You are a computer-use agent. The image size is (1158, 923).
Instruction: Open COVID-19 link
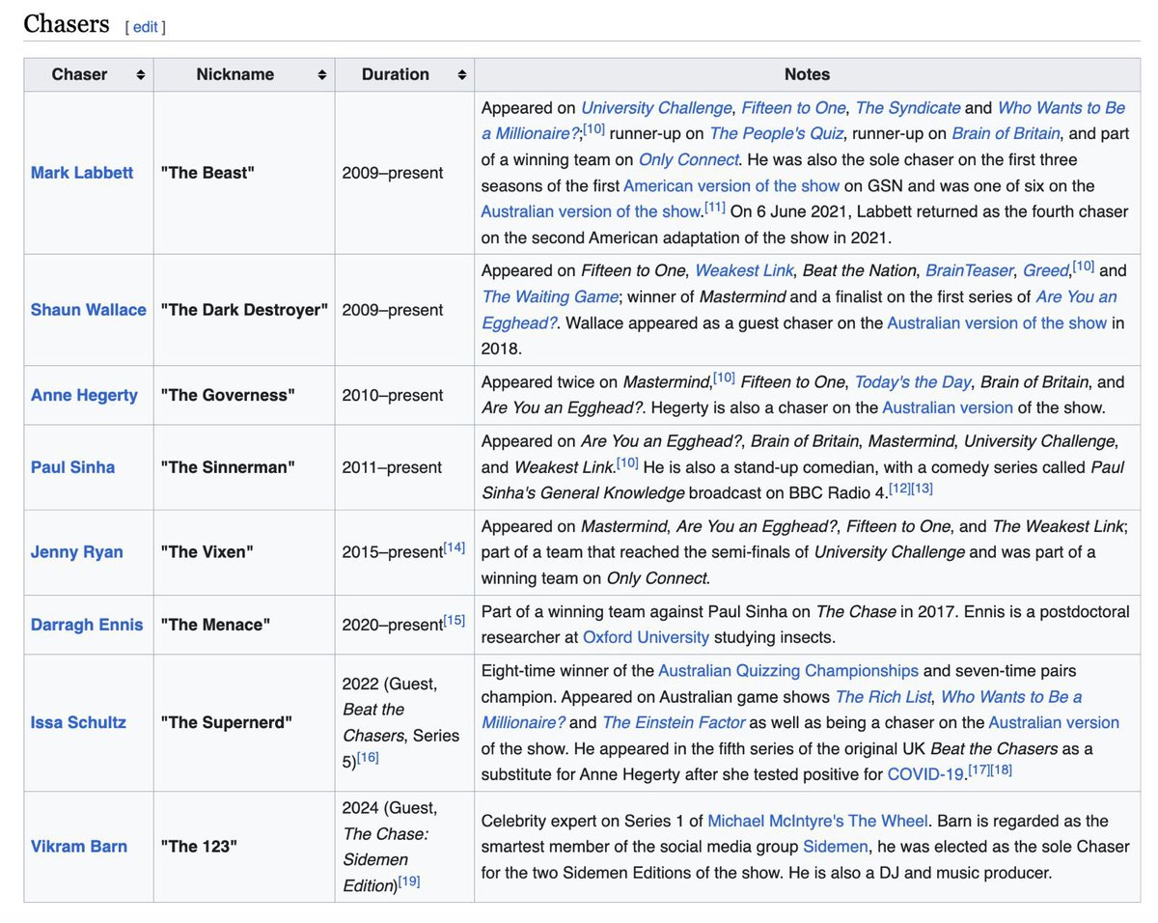pyautogui.click(x=925, y=773)
